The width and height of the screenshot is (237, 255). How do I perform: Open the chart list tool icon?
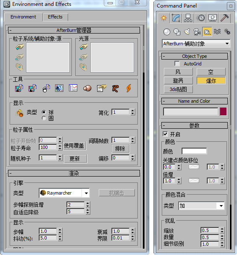coord(73,88)
